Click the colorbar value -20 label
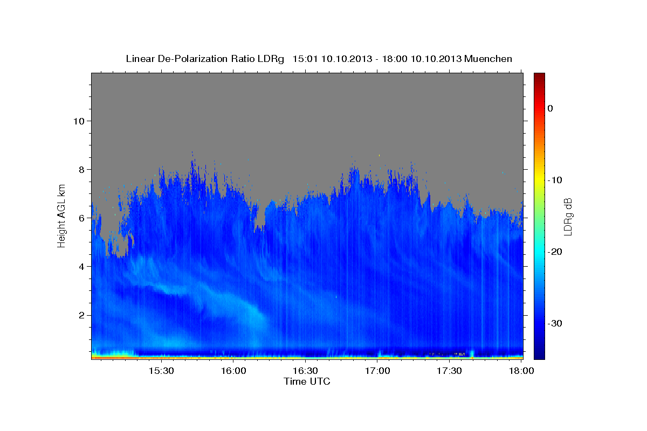The width and height of the screenshot is (647, 431). coord(555,252)
